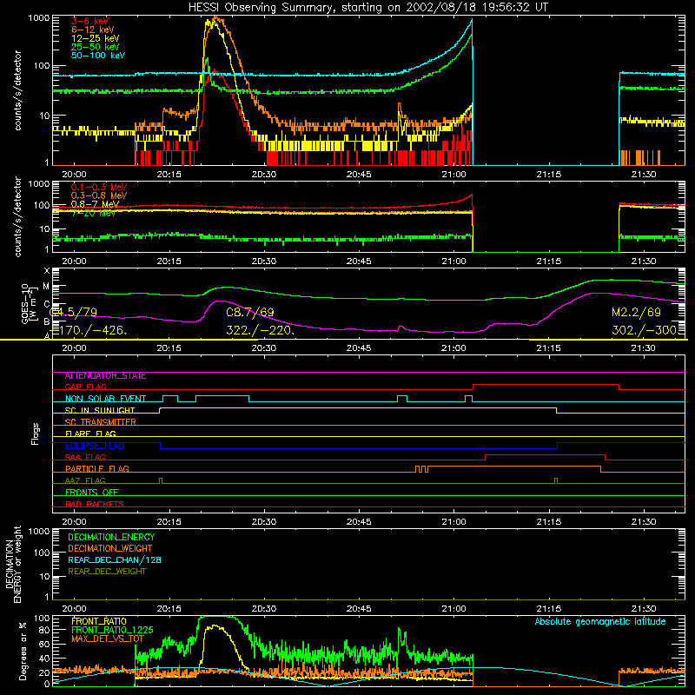
Task: Click GOES class B axis label
Action: 47,321
